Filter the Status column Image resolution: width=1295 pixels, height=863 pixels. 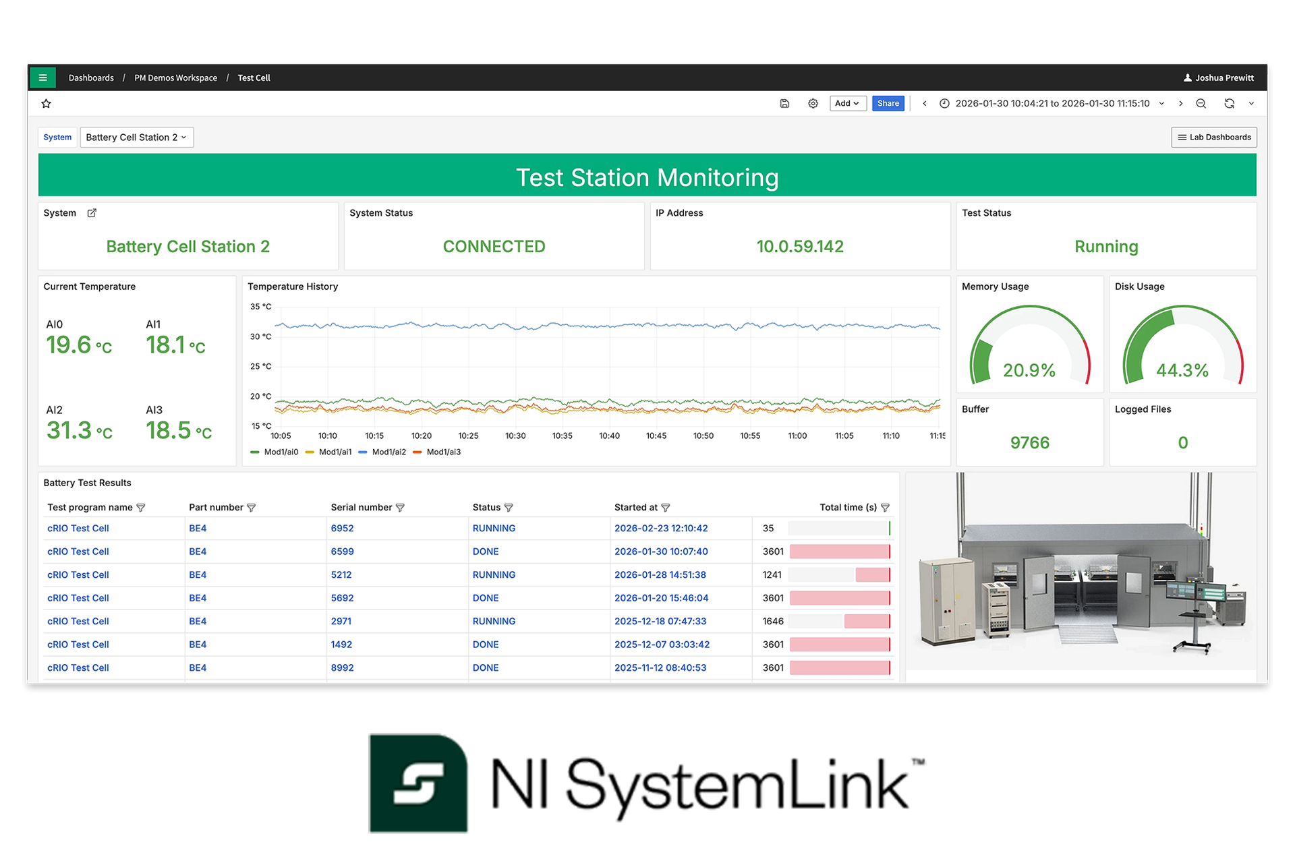point(509,508)
